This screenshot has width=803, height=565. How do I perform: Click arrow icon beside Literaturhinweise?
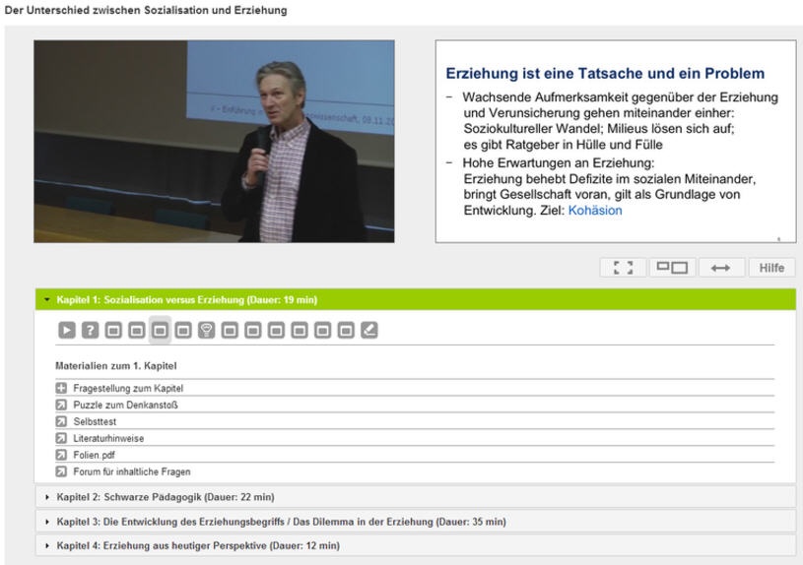coord(61,438)
